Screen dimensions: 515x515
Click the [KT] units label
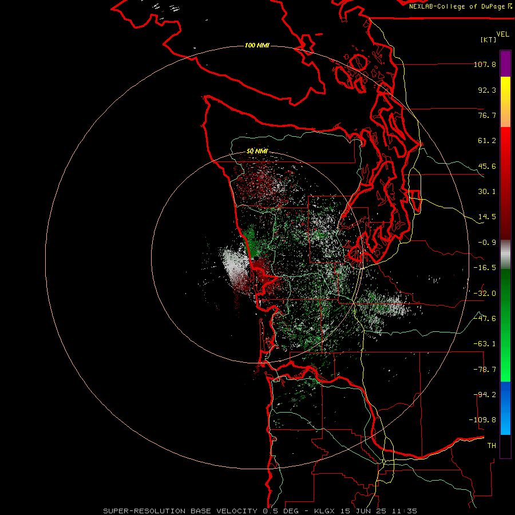tap(489, 39)
